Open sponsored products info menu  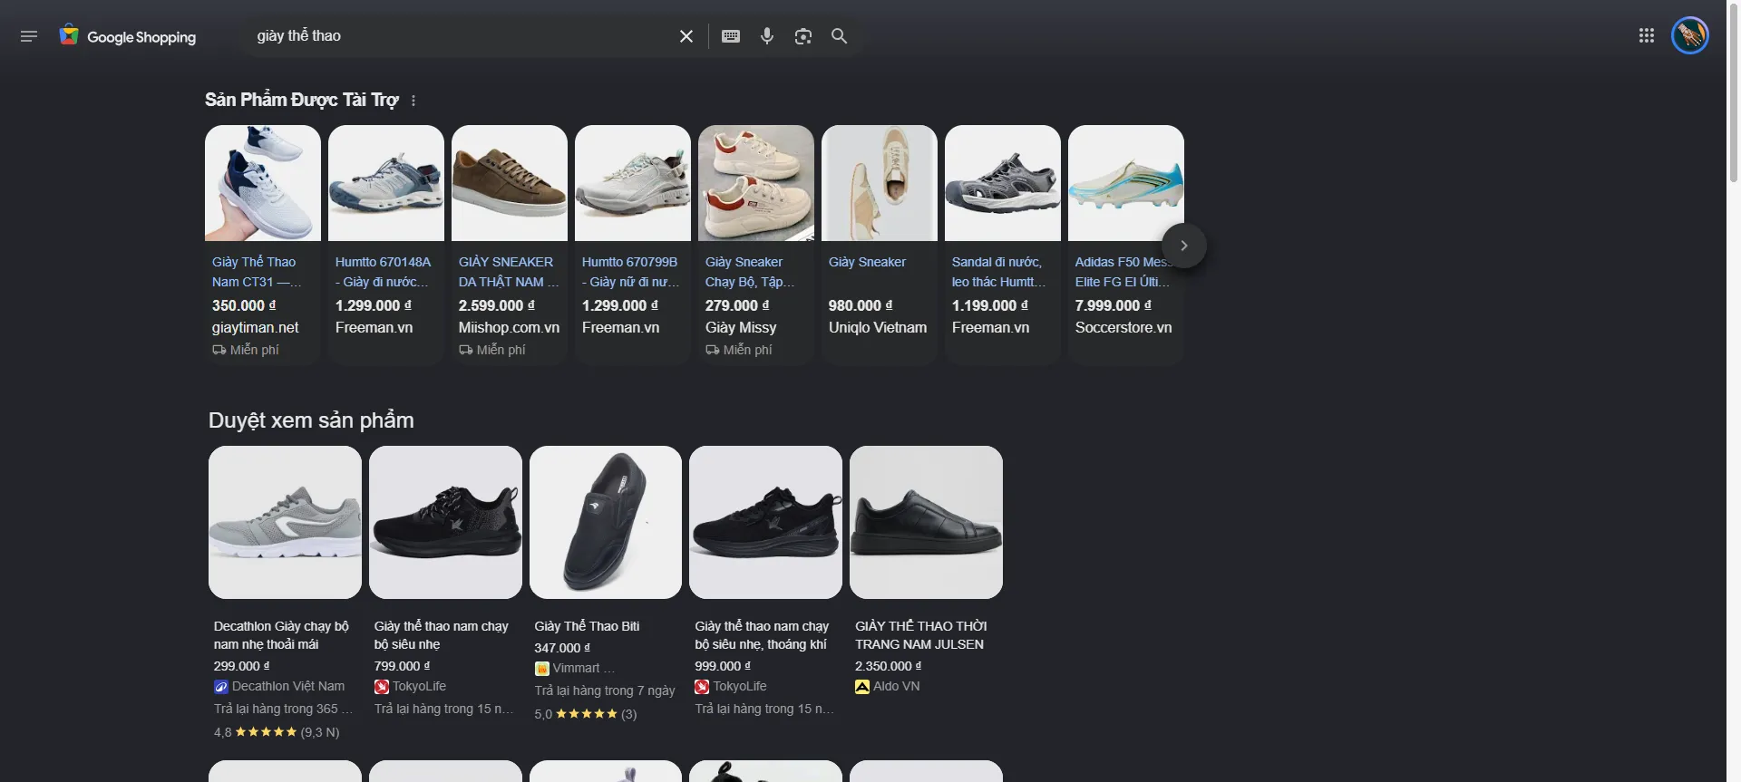(x=413, y=101)
